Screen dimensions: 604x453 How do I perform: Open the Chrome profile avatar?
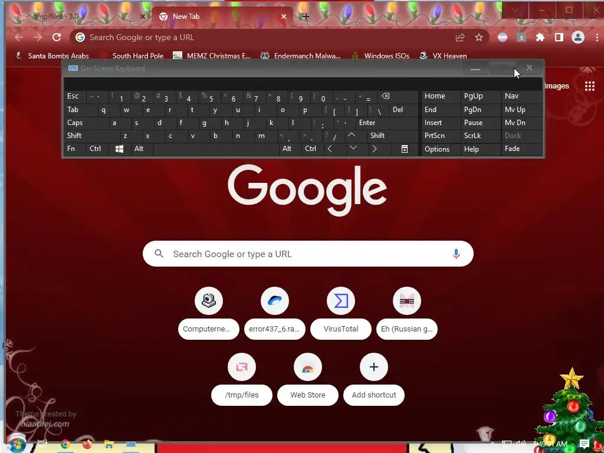(578, 37)
